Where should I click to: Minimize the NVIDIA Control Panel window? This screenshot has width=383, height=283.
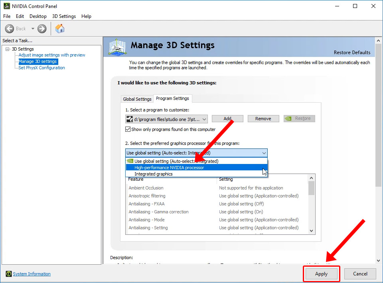pyautogui.click(x=337, y=6)
